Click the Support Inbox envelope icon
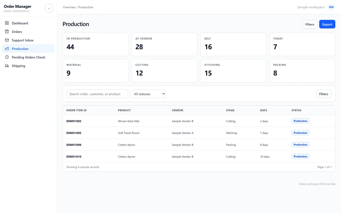Image resolution: width=341 pixels, height=213 pixels. point(7,40)
